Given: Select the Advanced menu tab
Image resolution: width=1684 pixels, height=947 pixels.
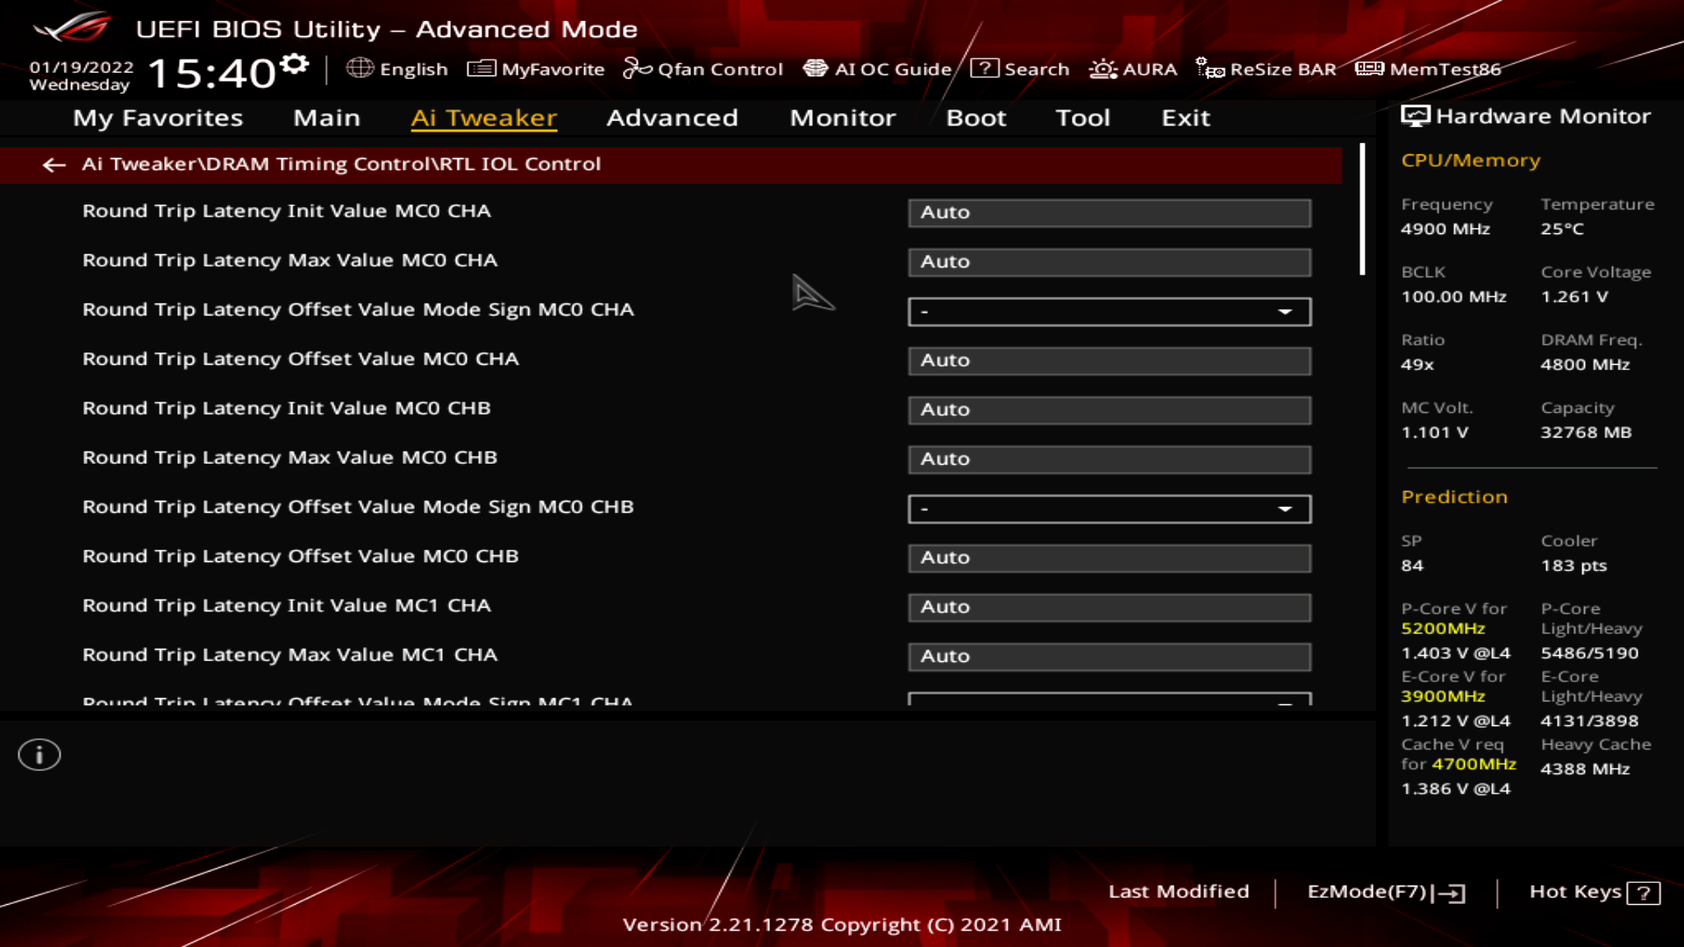Looking at the screenshot, I should [x=672, y=117].
